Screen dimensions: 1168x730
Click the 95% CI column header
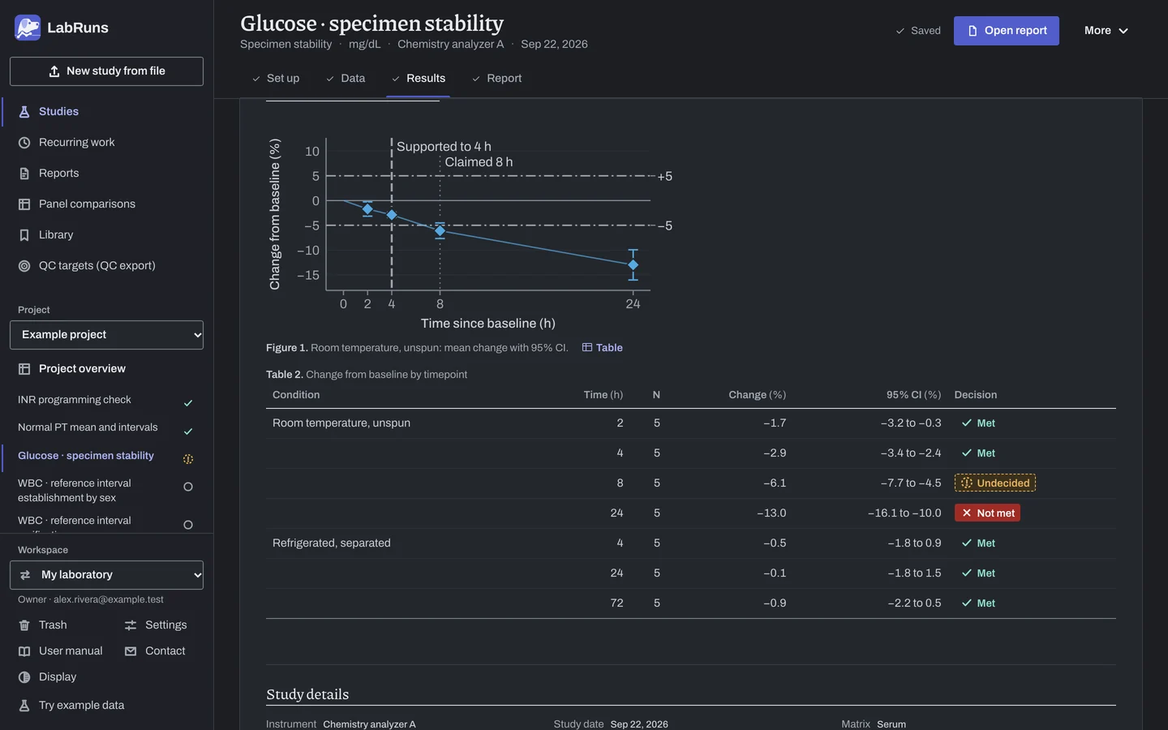(x=913, y=395)
